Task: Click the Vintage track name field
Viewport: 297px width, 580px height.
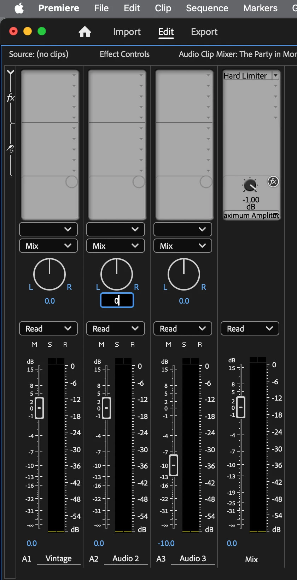Action: (59, 559)
